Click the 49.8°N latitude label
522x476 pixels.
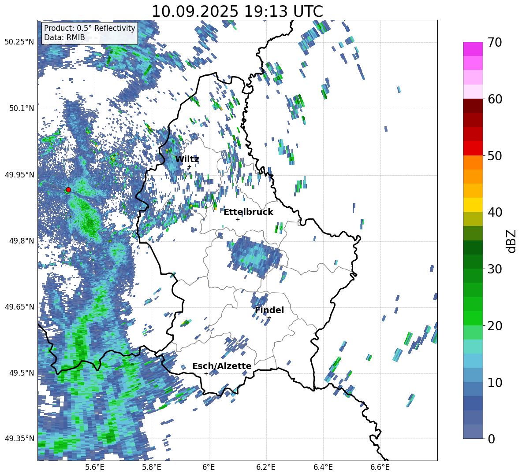pos(22,241)
